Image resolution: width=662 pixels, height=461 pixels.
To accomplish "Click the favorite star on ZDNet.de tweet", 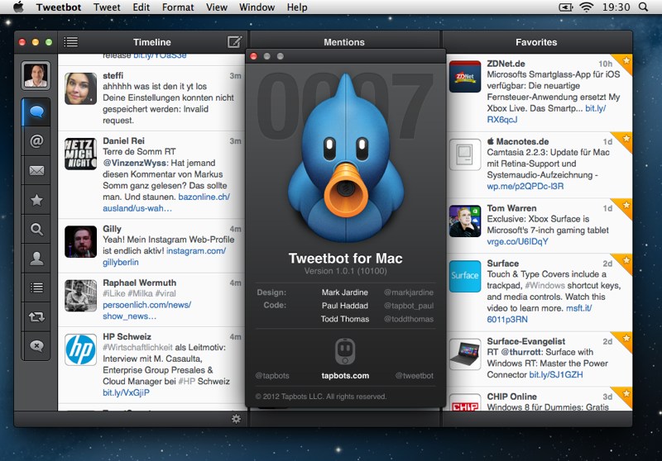I will [x=626, y=61].
